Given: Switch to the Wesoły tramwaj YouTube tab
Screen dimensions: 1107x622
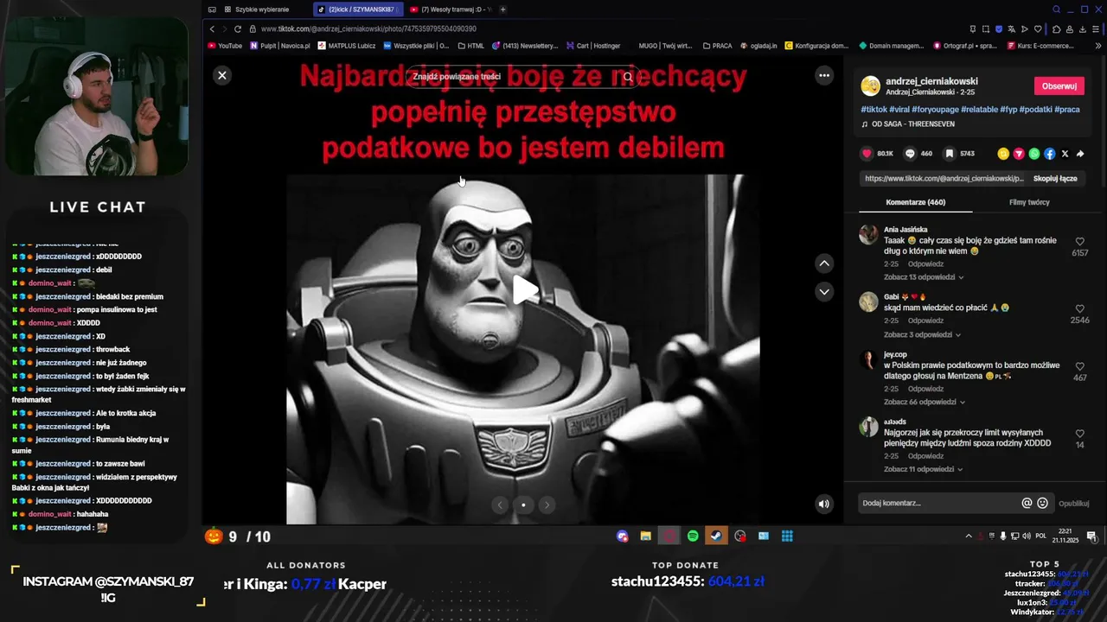Looking at the screenshot, I should pyautogui.click(x=450, y=10).
